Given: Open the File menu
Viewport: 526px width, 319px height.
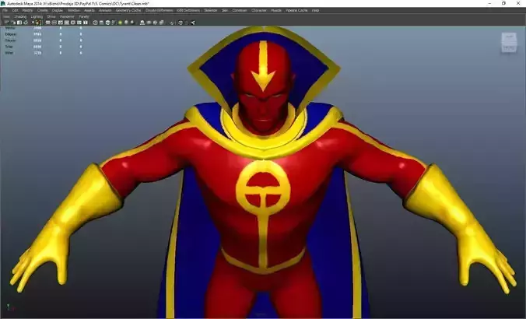Looking at the screenshot, I should (x=5, y=10).
